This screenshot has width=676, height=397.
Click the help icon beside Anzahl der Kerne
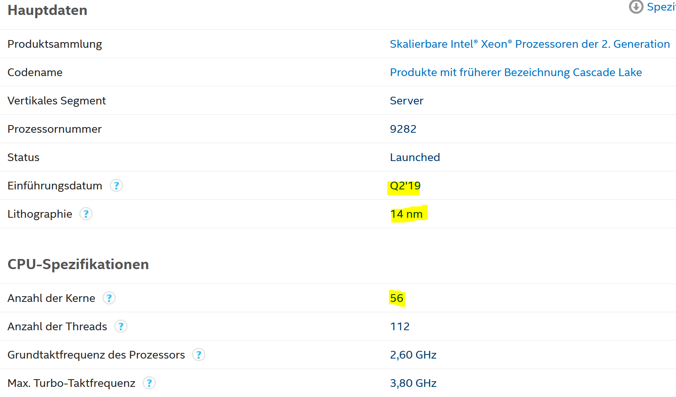tap(109, 298)
